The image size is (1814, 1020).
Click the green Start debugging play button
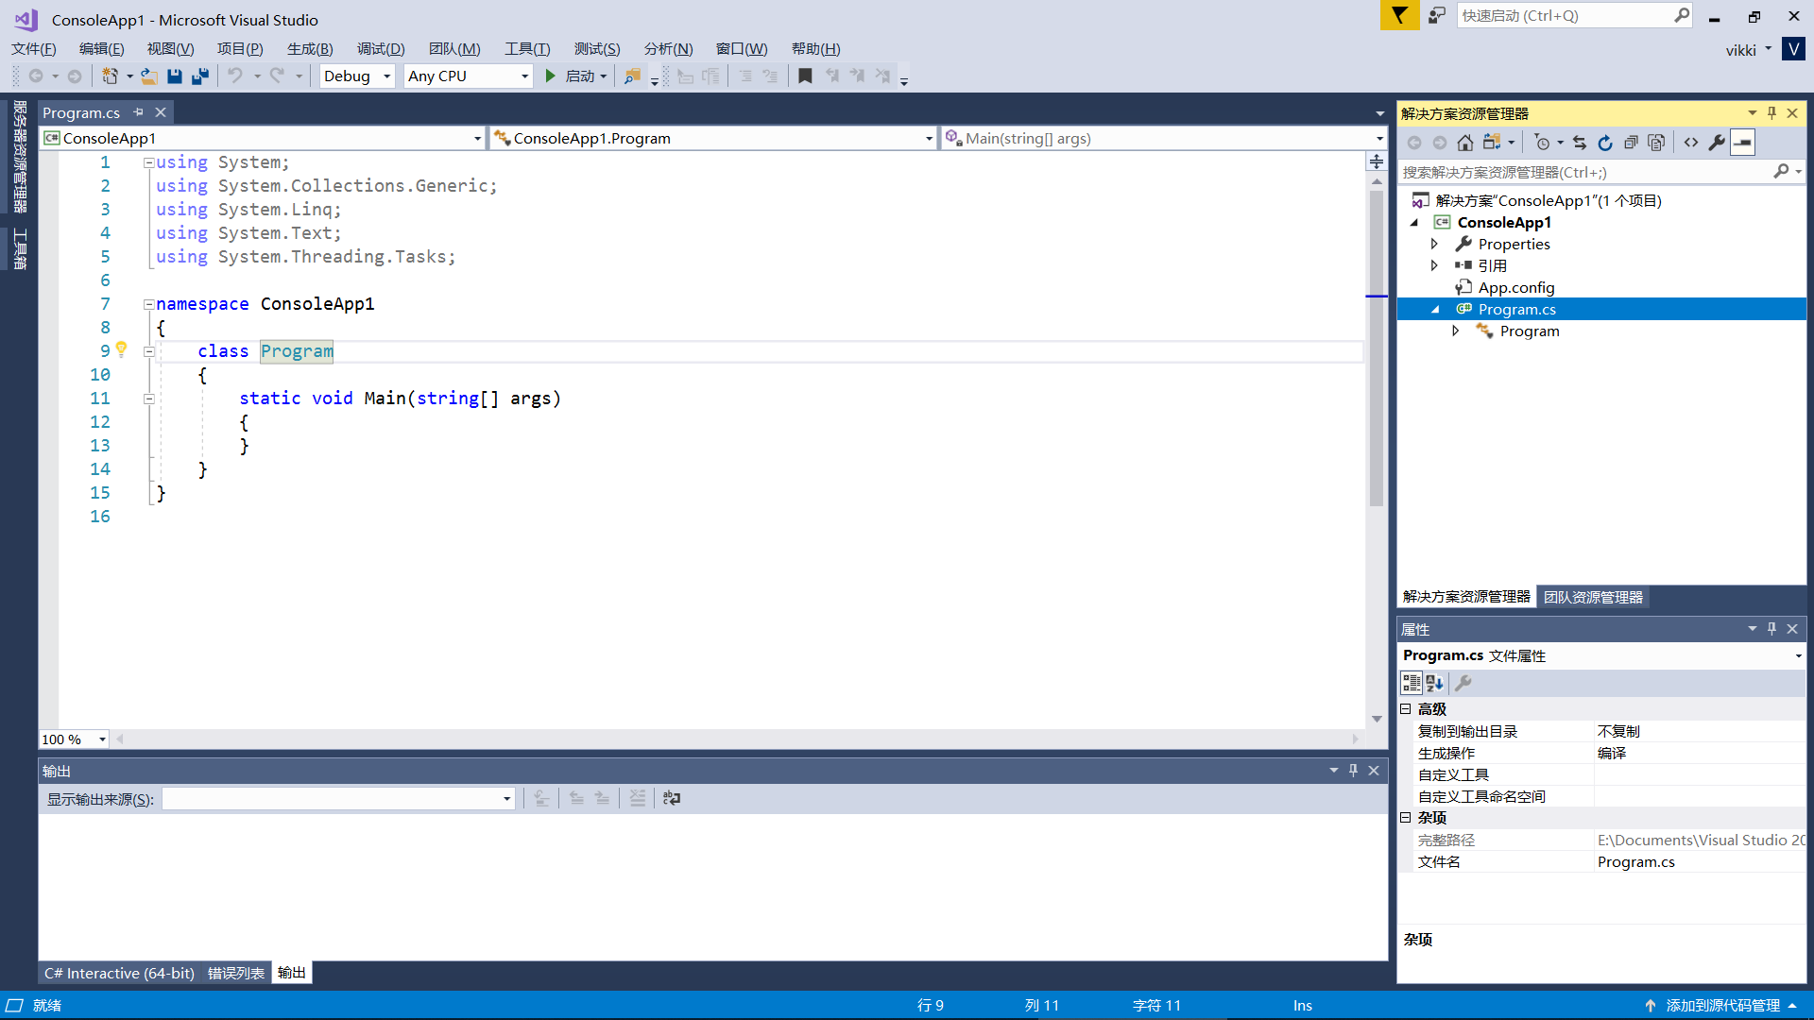pyautogui.click(x=551, y=76)
